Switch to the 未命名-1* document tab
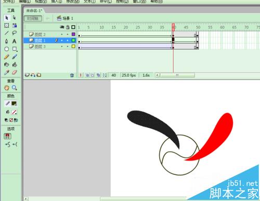This screenshot has height=201, width=260. (34, 11)
